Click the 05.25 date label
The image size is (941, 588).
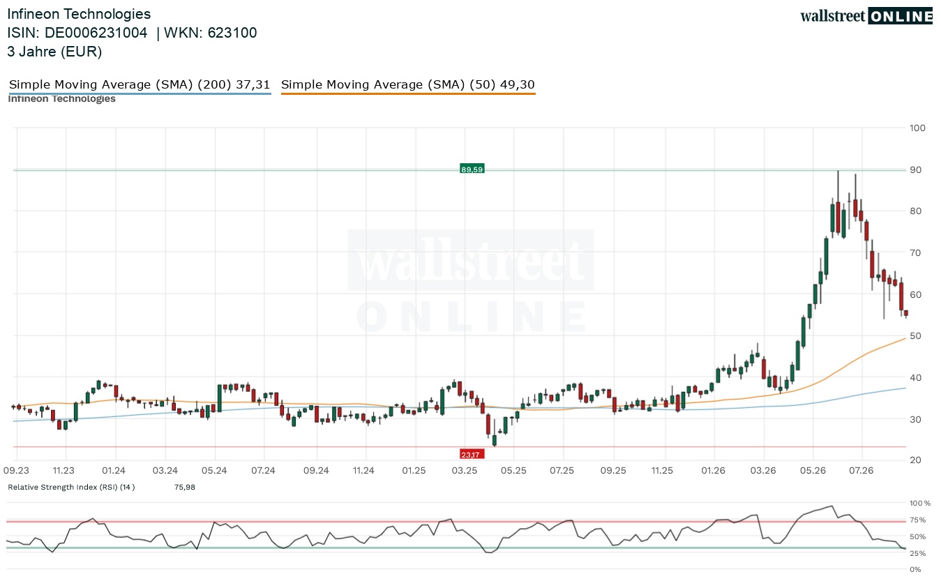(x=513, y=471)
